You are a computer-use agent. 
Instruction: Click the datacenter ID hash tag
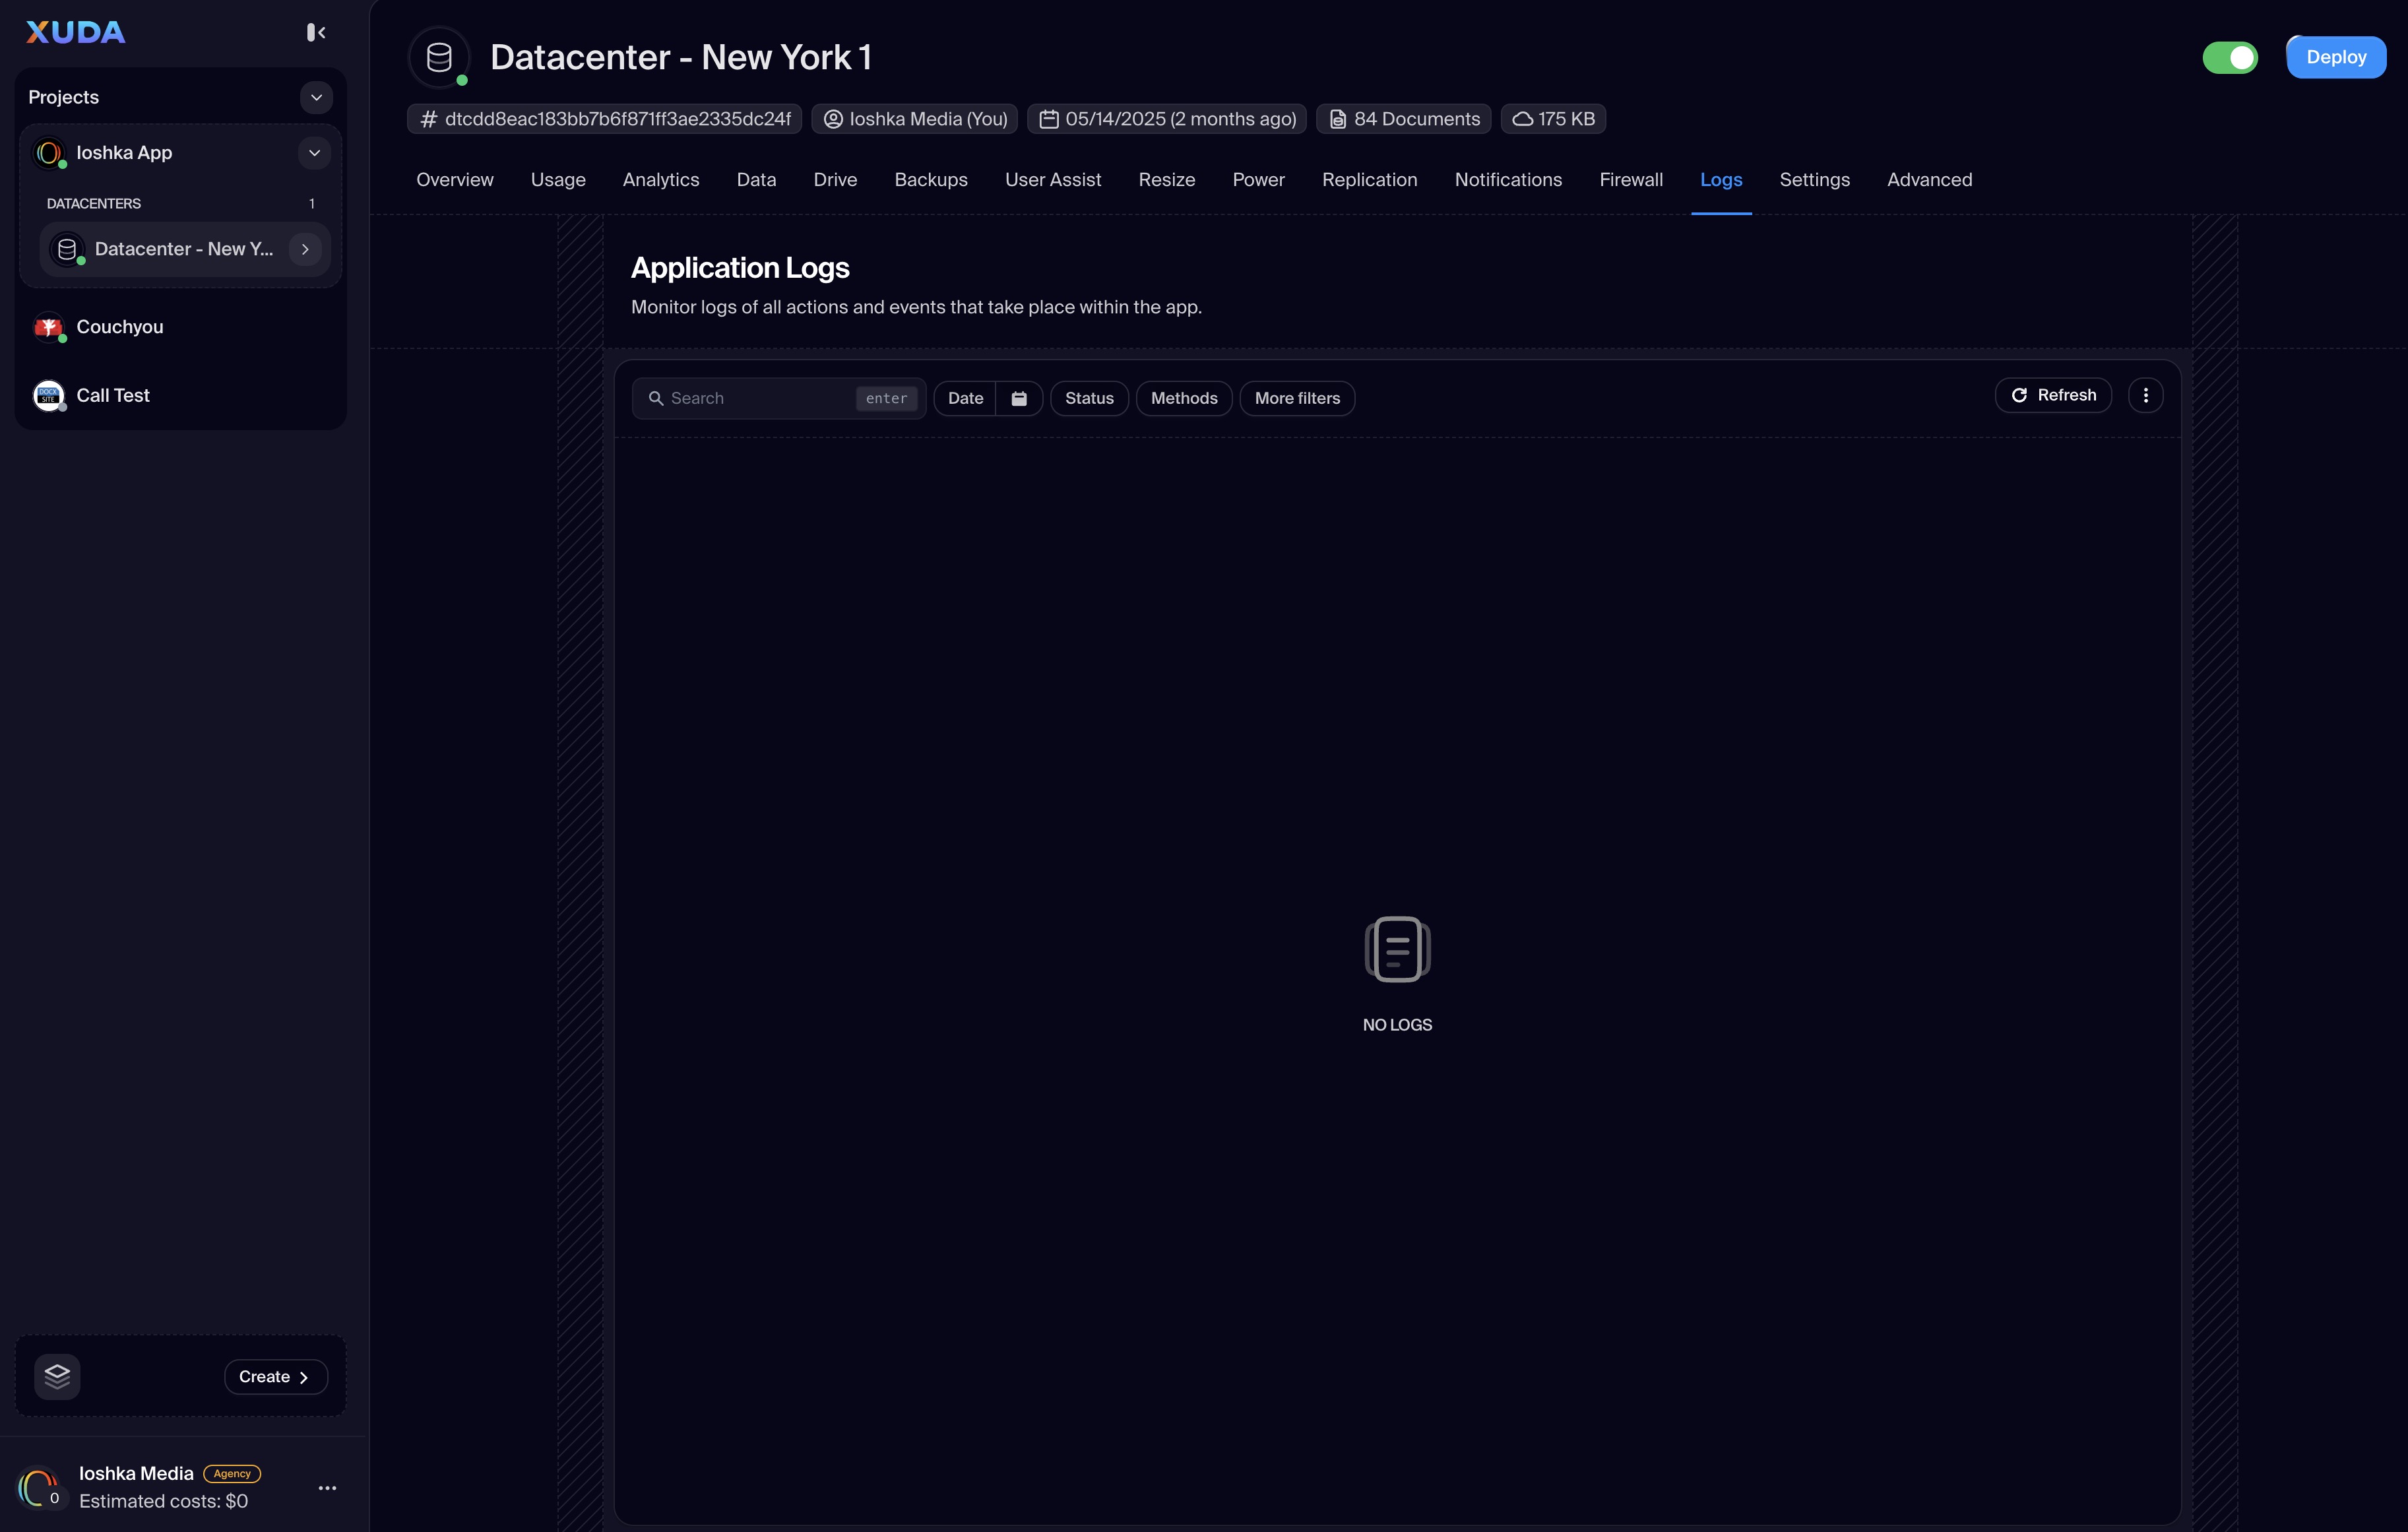coord(604,119)
